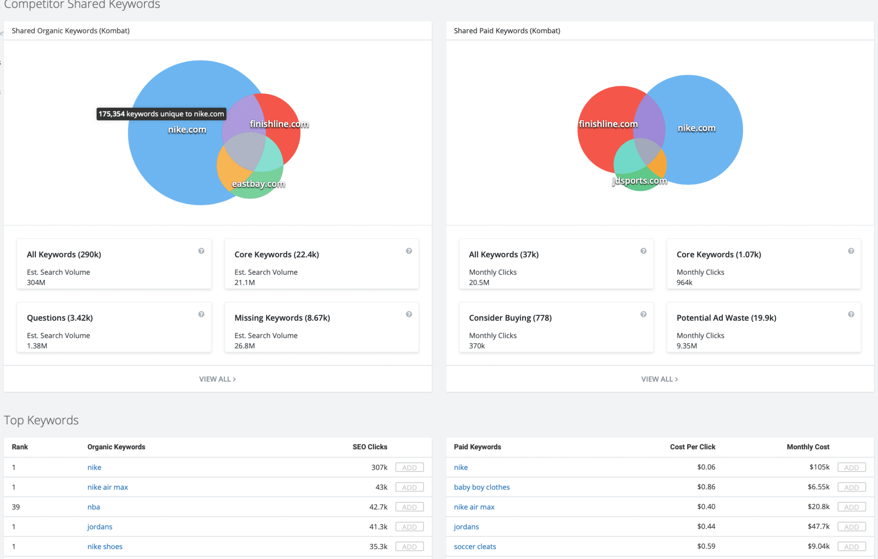The width and height of the screenshot is (878, 559).
Task: Open paid keyword link 'soccer cleats'
Action: coord(475,547)
